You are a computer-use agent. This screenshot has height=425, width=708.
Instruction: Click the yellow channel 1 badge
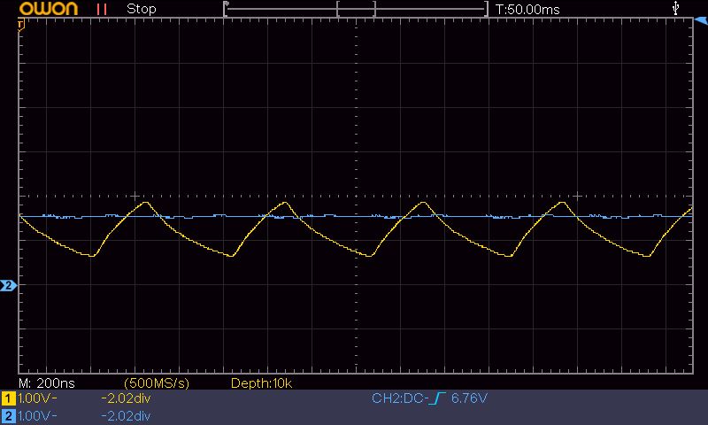[9, 398]
